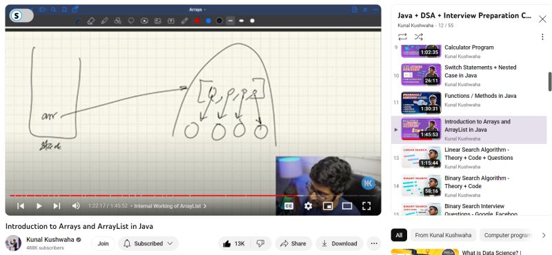Image resolution: width=552 pixels, height=255 pixels.
Task: Enter fullscreen mode
Action: point(366,206)
